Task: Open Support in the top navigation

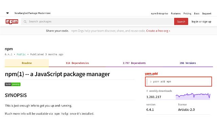Action: click(x=206, y=14)
